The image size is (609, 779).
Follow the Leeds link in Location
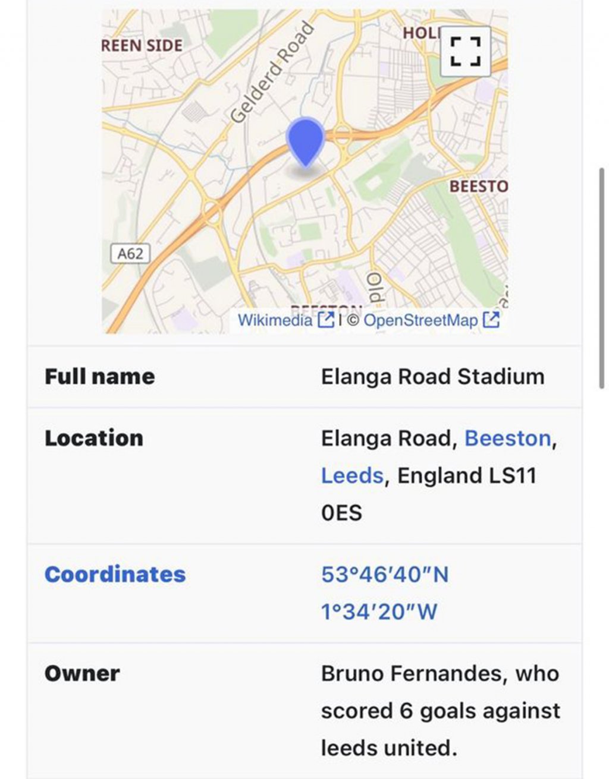[352, 476]
